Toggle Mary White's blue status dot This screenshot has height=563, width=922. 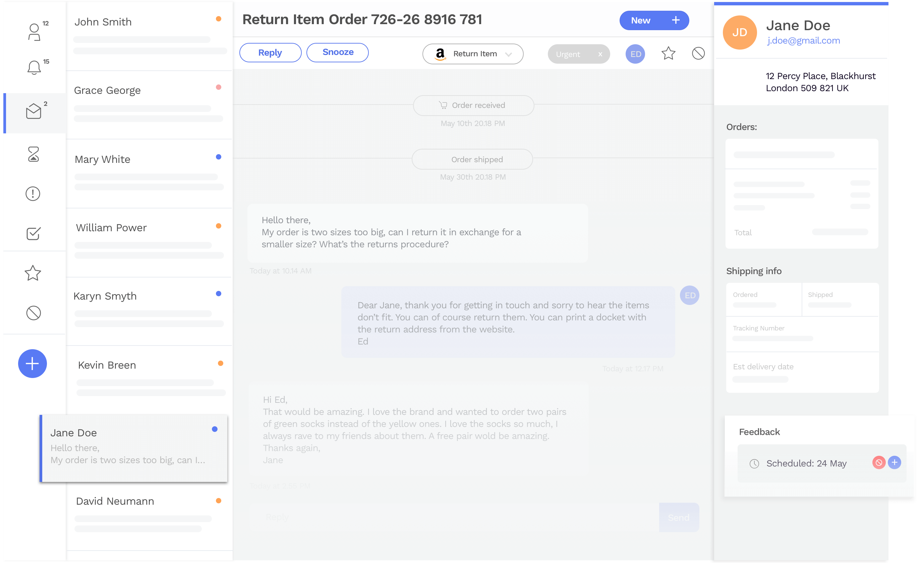click(x=219, y=157)
